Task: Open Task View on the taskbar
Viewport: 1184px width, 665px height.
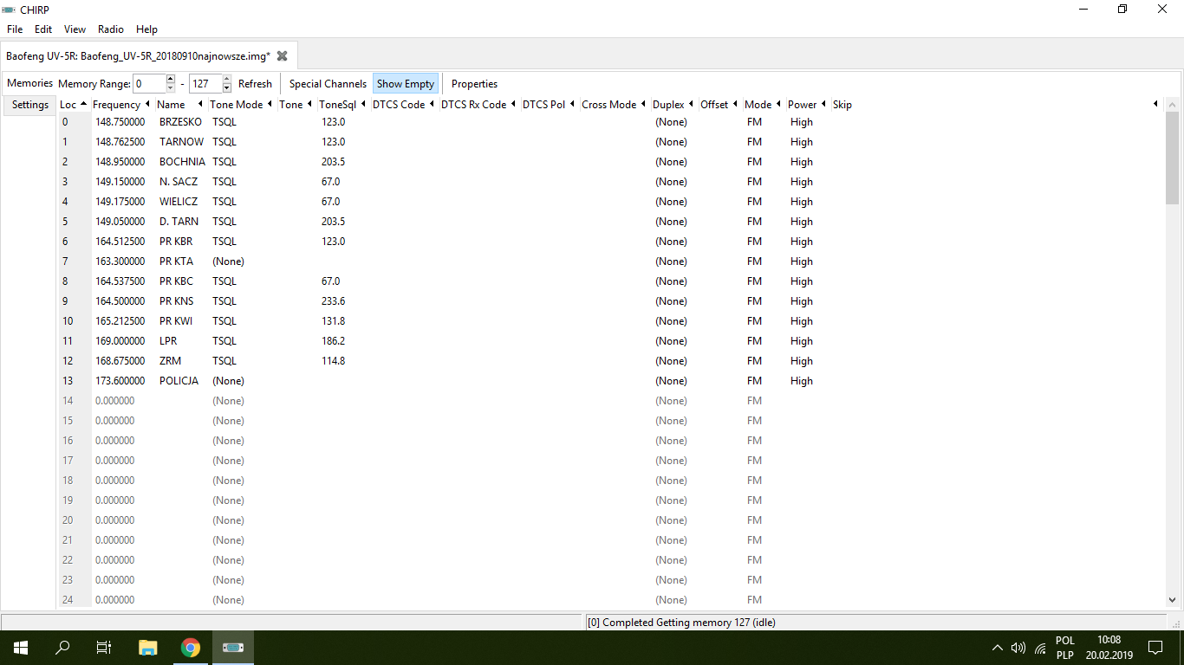Action: (x=104, y=648)
